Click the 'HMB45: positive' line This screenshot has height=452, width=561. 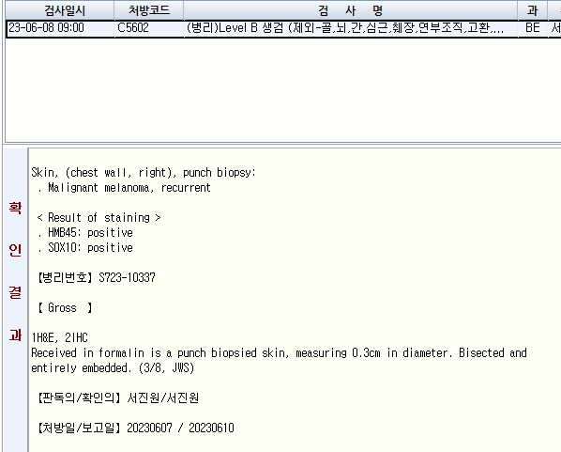click(85, 233)
